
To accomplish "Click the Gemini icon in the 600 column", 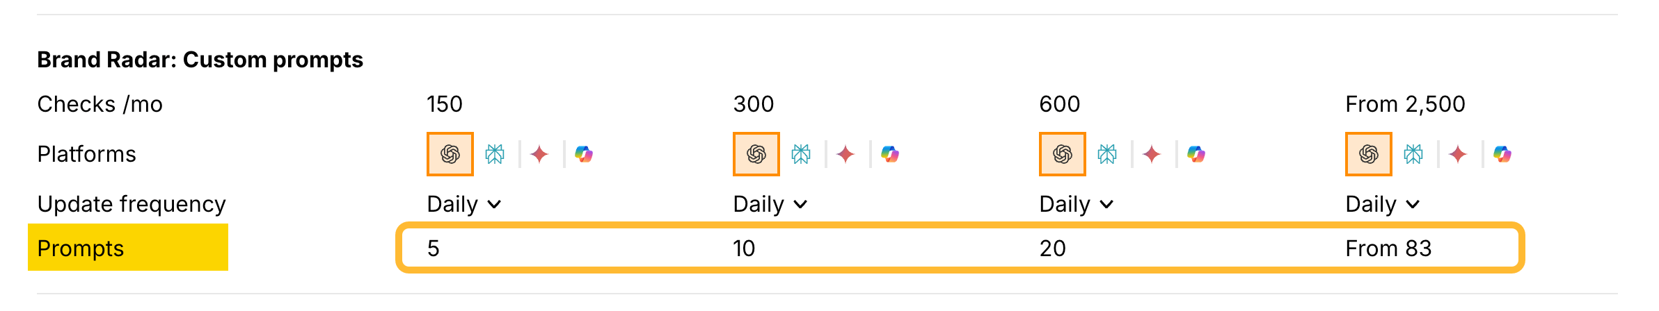I will tap(1152, 154).
